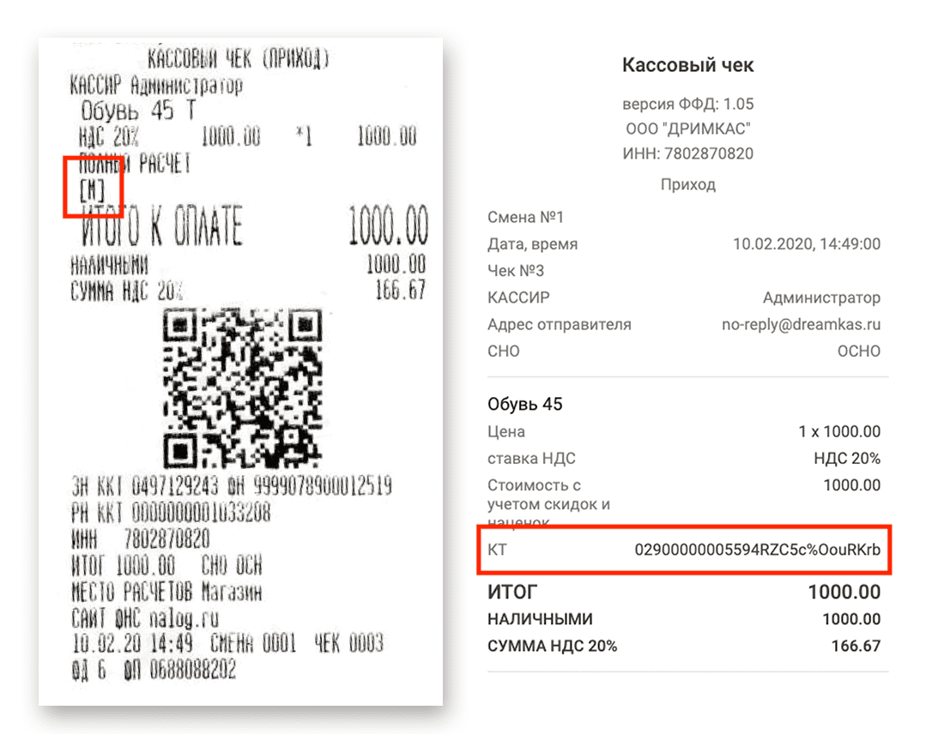944x734 pixels.
Task: Click 'КАССИР Администратор' line on paper receipt
Action: pos(156,86)
